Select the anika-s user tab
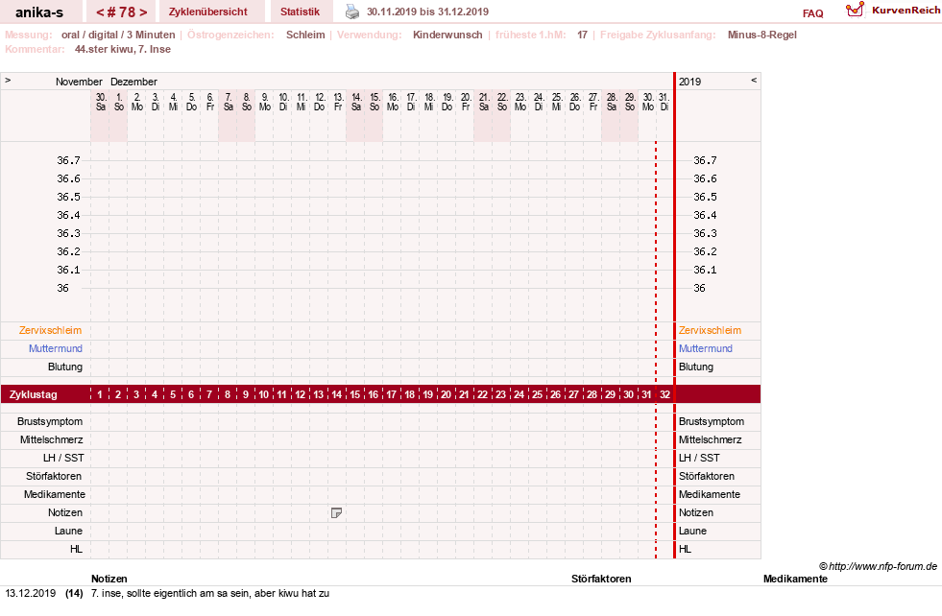The height and width of the screenshot is (616, 942). [x=39, y=12]
